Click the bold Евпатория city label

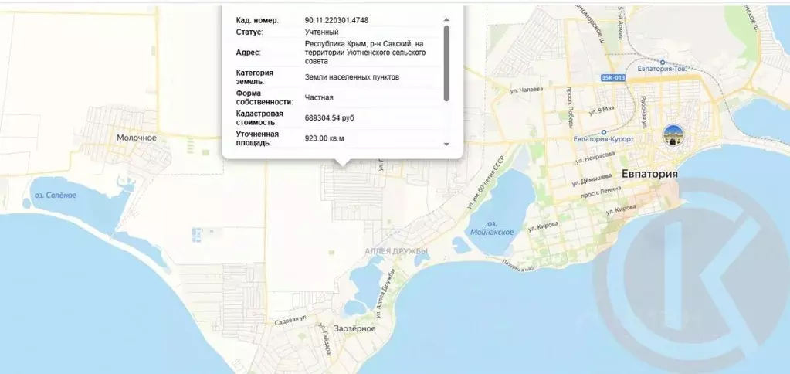(649, 174)
